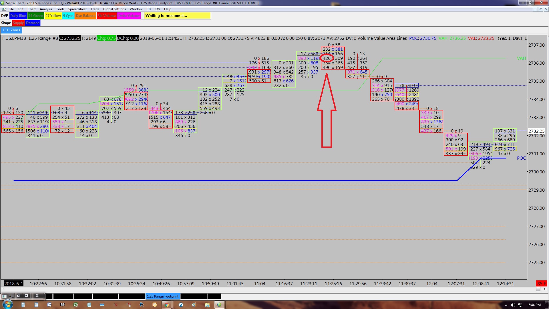Expand the Trade menu
Image resolution: width=549 pixels, height=309 pixels.
(95, 9)
